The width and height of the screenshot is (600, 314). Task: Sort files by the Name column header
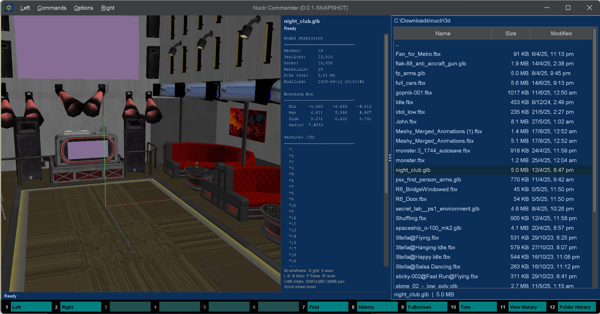pos(443,33)
